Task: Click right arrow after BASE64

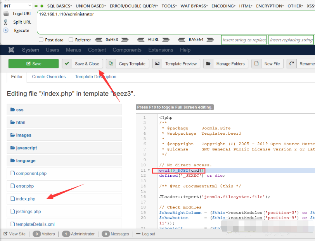Action: tap(210, 40)
